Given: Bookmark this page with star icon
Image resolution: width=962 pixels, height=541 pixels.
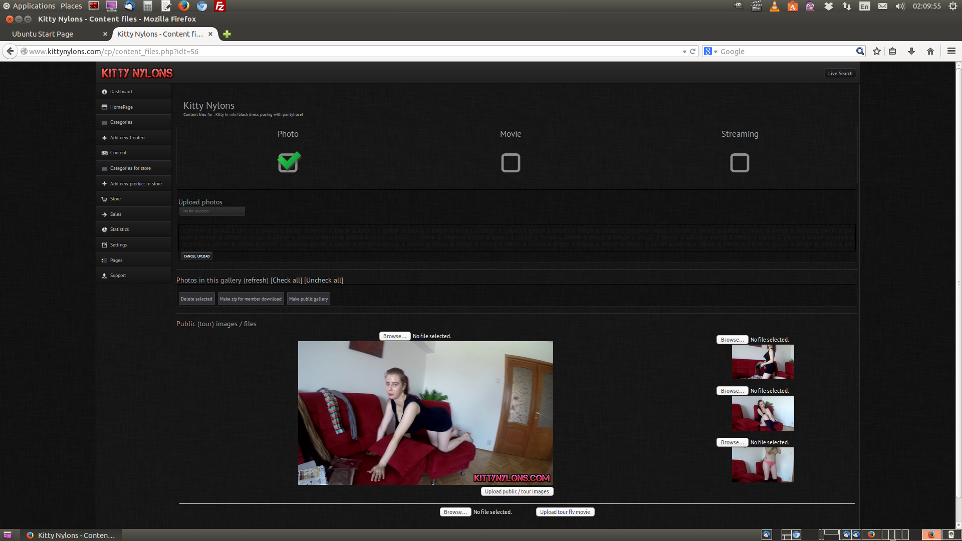Looking at the screenshot, I should pos(877,52).
